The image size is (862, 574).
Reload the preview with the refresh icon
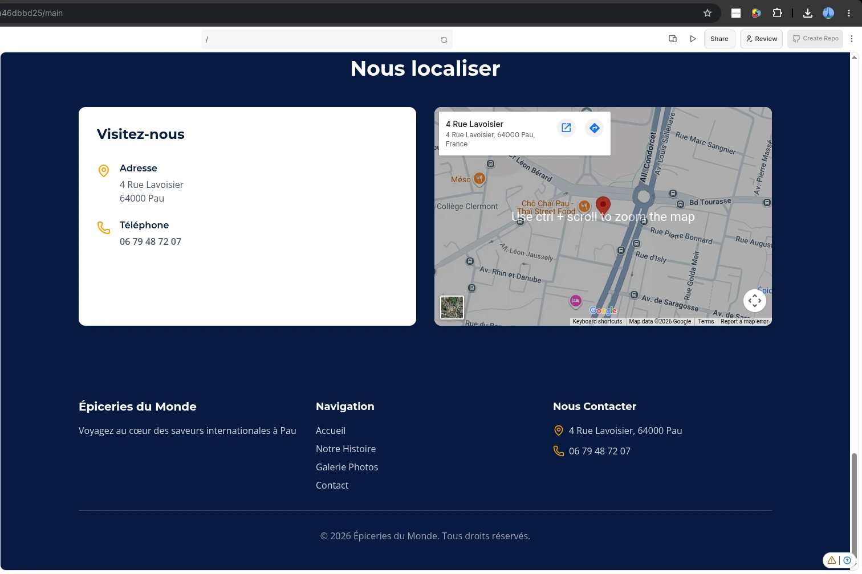[444, 40]
